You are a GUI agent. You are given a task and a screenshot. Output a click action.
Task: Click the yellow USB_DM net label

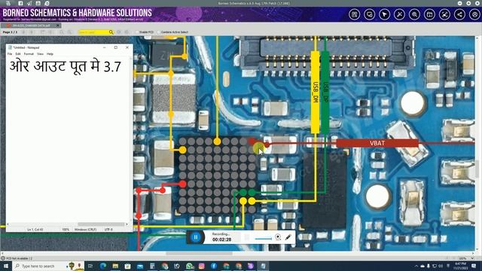[315, 92]
